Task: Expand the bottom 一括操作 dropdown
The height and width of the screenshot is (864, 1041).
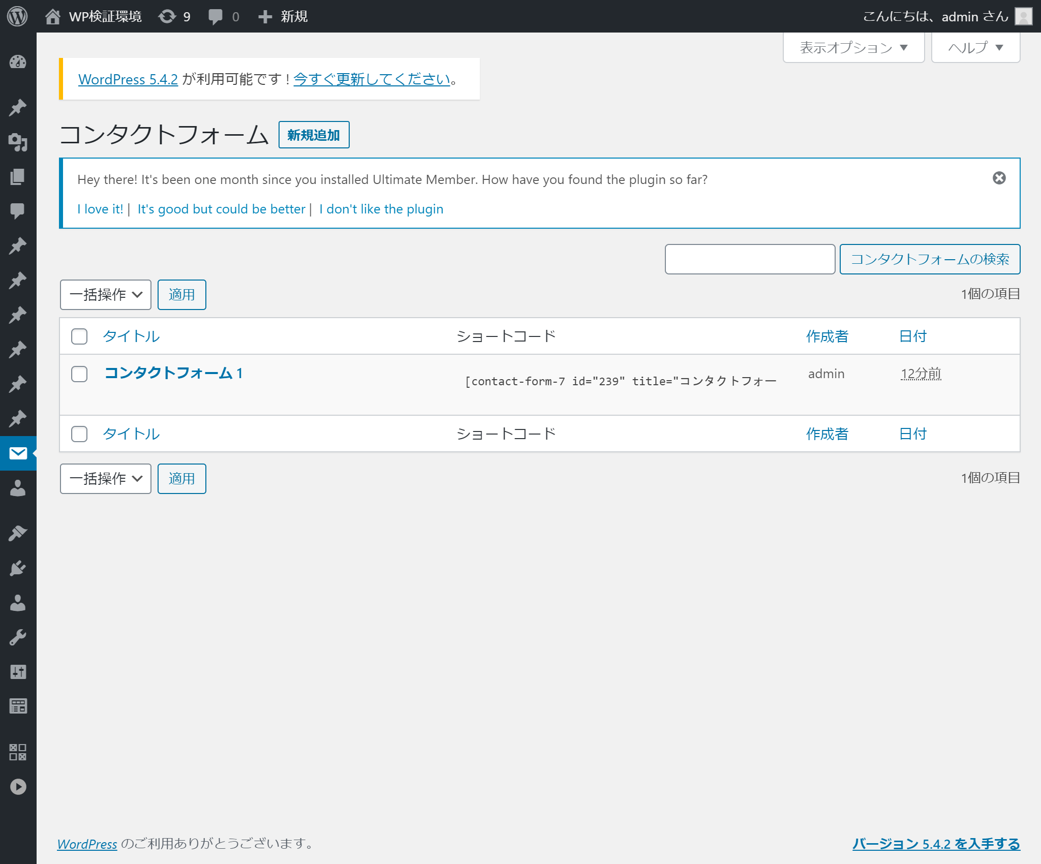Action: pos(104,478)
